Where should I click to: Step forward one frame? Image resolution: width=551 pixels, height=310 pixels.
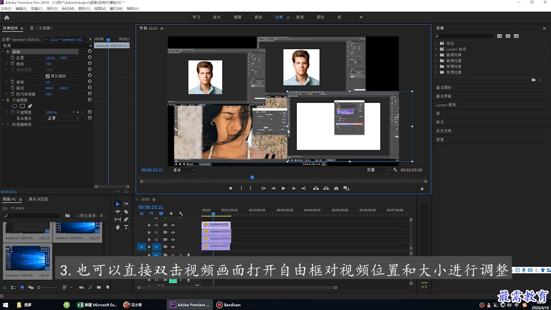click(294, 188)
